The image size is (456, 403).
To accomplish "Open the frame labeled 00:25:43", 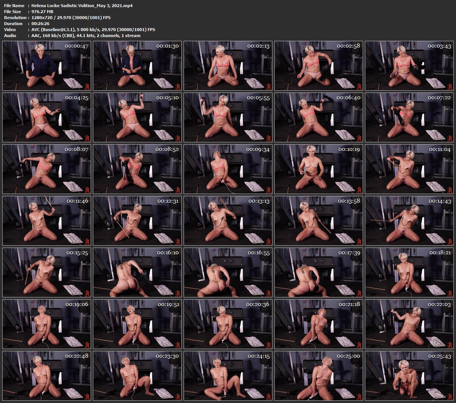I will click(x=410, y=376).
